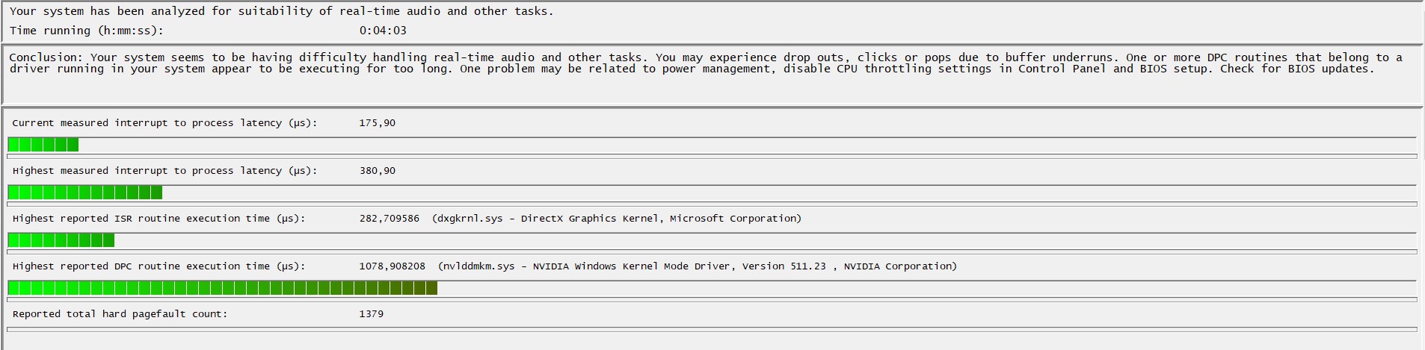Click the 380,90 highest latency value
This screenshot has height=350, width=1425.
[x=377, y=171]
